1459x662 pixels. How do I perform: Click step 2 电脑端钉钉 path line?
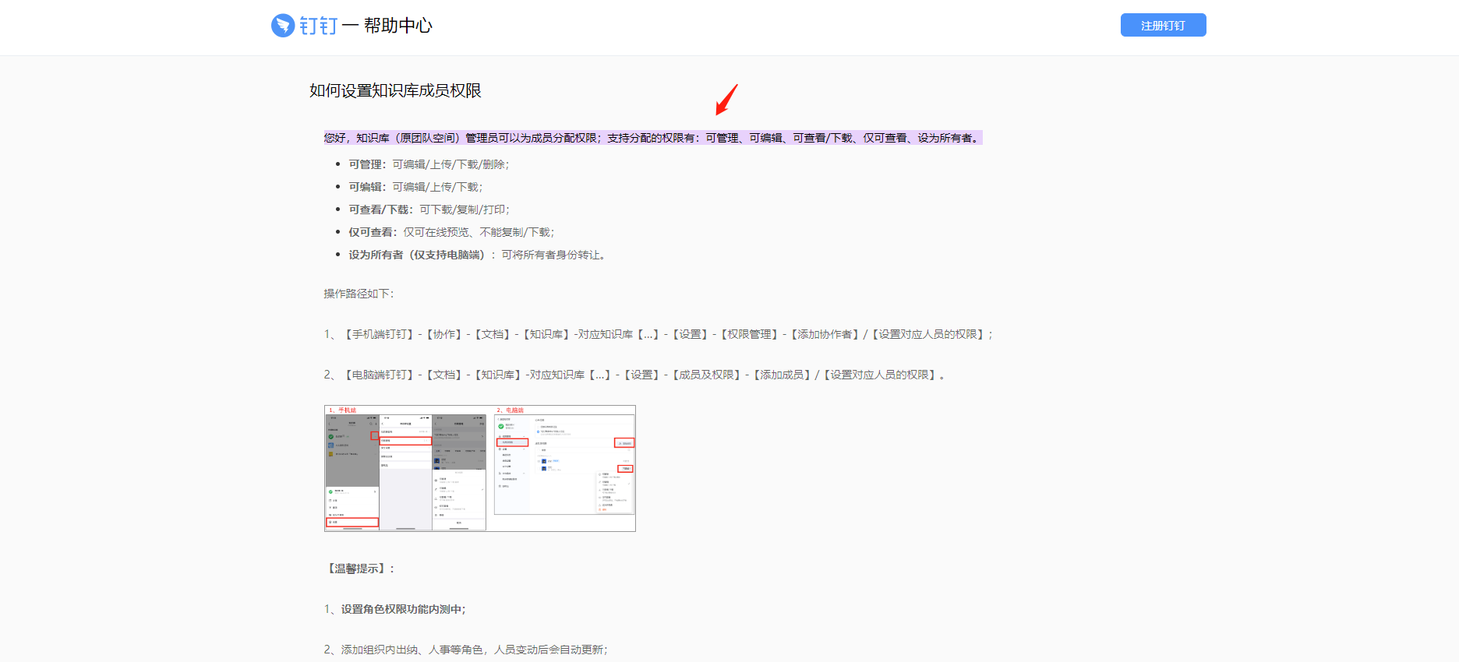coord(635,375)
